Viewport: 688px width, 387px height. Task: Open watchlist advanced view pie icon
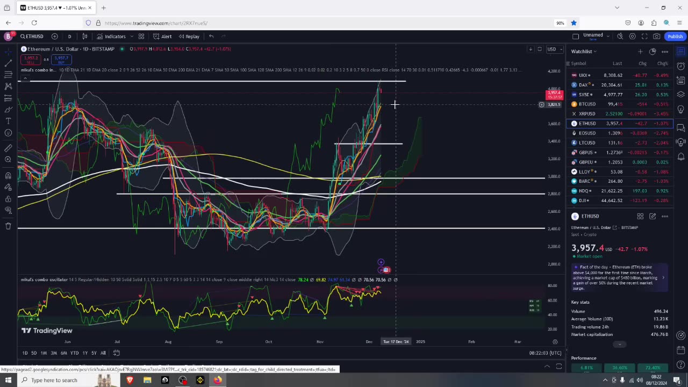click(653, 52)
